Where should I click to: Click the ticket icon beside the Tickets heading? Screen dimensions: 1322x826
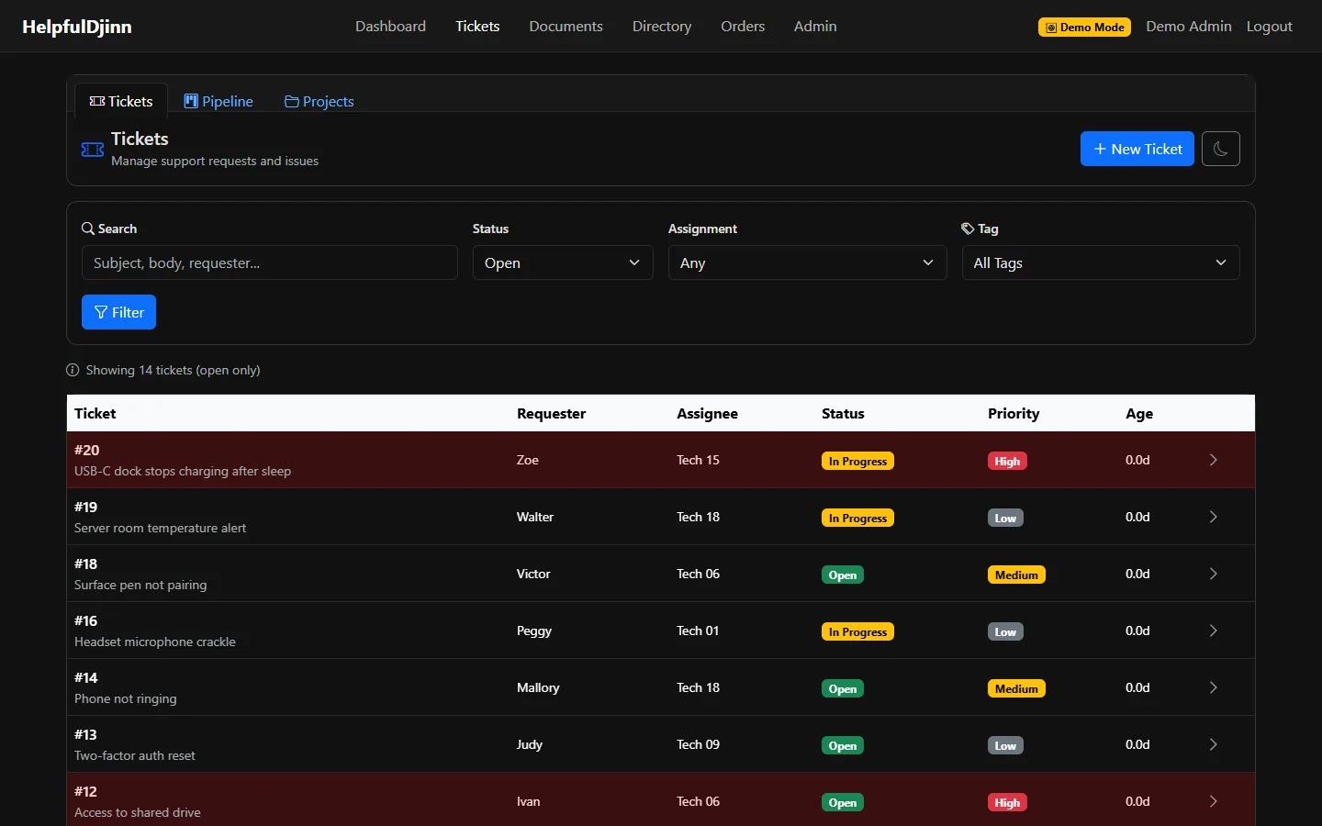[x=93, y=150]
